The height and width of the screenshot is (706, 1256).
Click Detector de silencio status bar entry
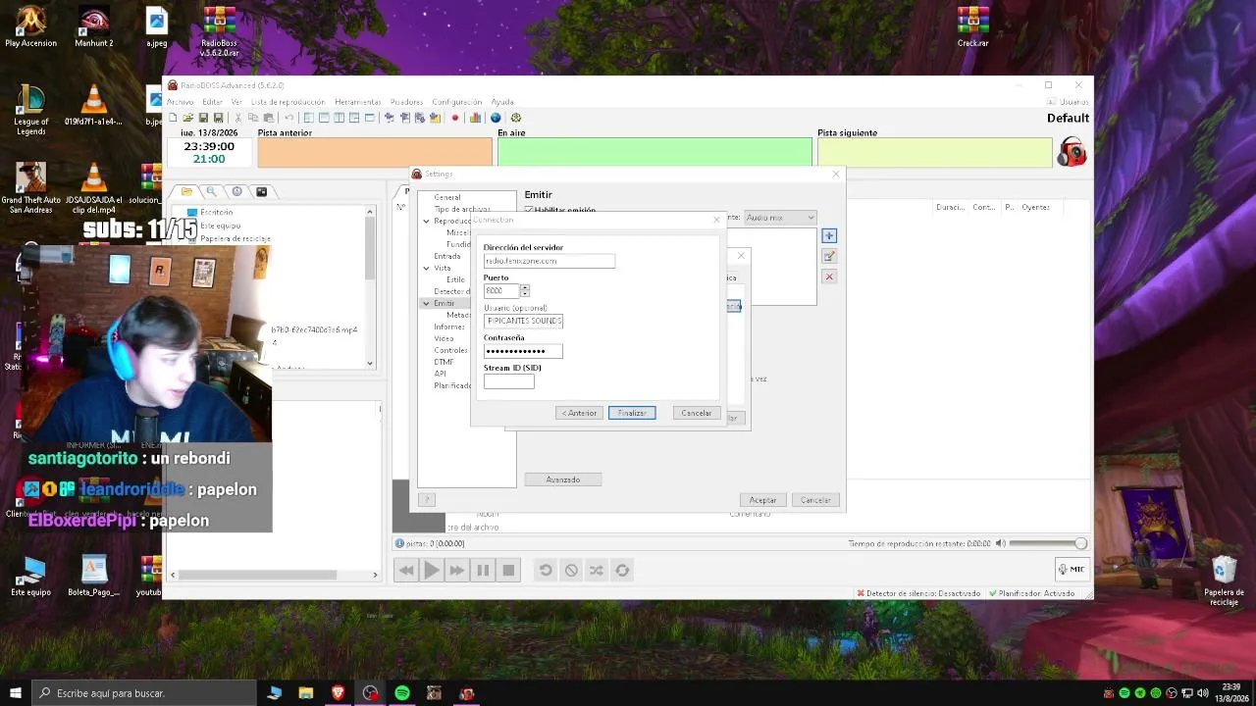click(x=918, y=593)
